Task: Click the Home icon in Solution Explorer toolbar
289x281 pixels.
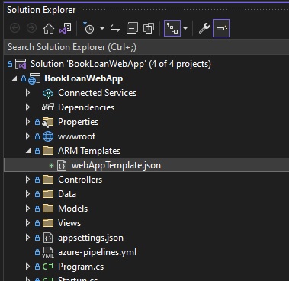Action: [x=49, y=28]
